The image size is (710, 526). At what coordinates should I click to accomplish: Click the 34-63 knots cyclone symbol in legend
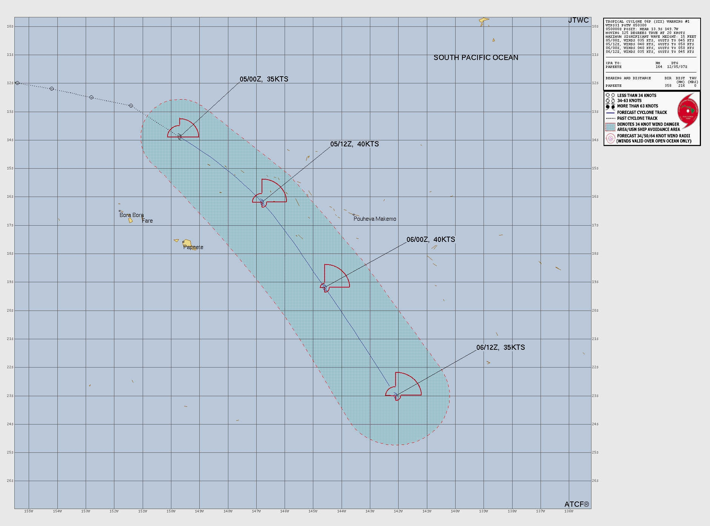coord(610,101)
